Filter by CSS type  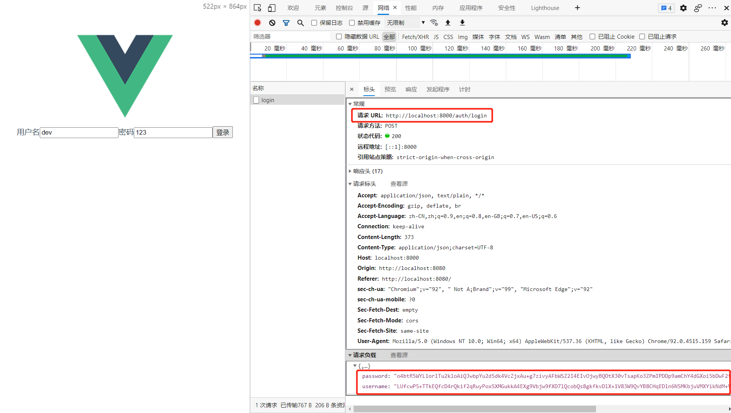click(x=448, y=37)
